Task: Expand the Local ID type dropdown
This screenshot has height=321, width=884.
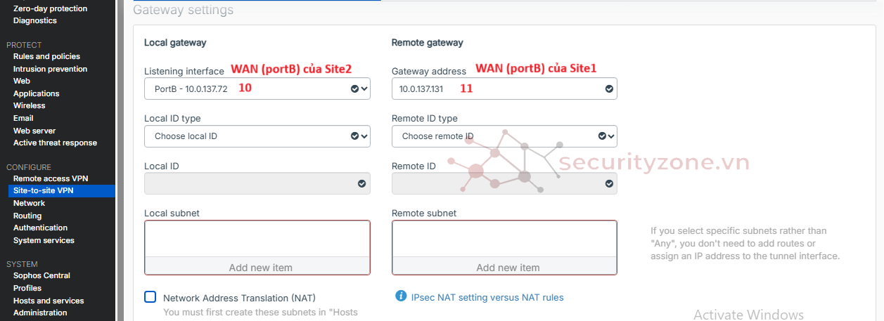Action: [x=257, y=136]
